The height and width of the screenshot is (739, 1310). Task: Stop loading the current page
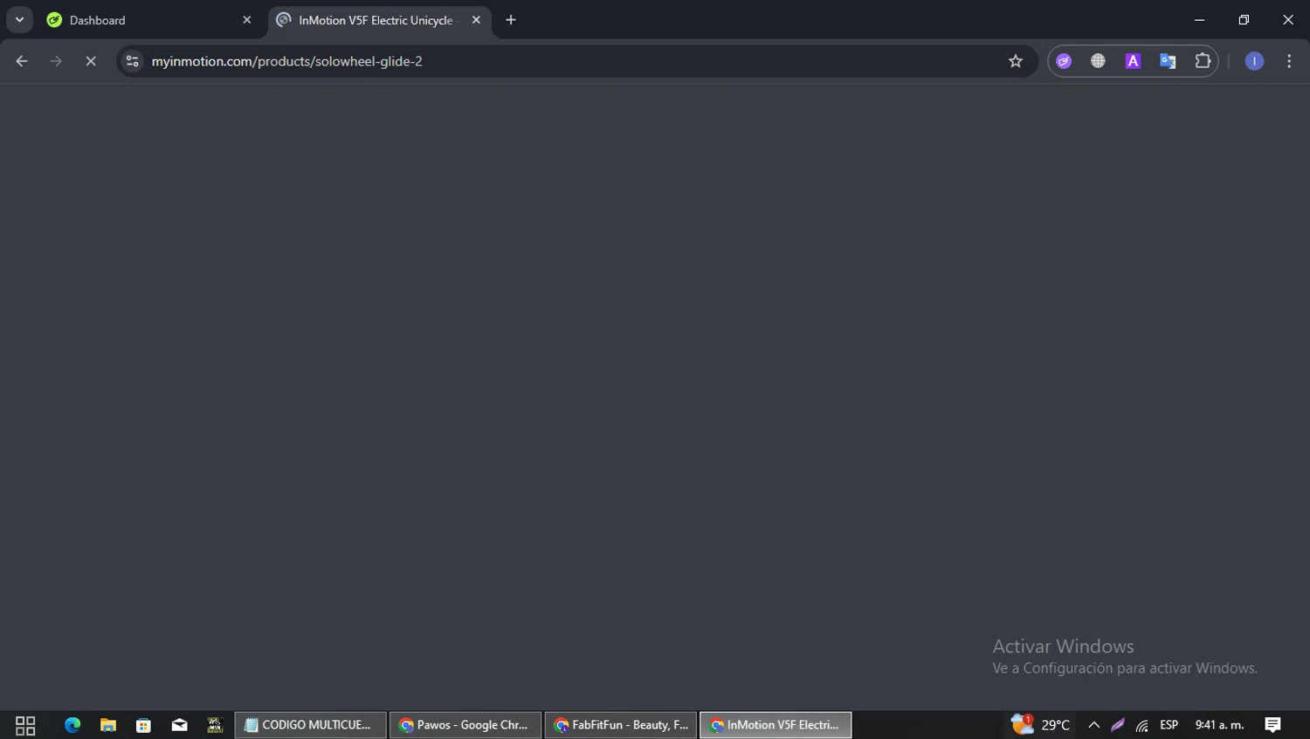tap(91, 61)
